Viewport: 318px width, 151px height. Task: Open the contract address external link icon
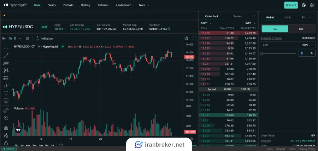pyautogui.click(x=169, y=29)
